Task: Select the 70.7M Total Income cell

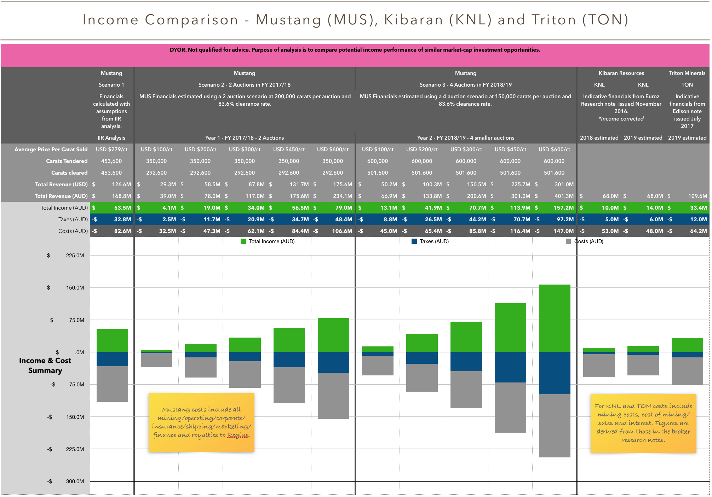Action: 466,208
